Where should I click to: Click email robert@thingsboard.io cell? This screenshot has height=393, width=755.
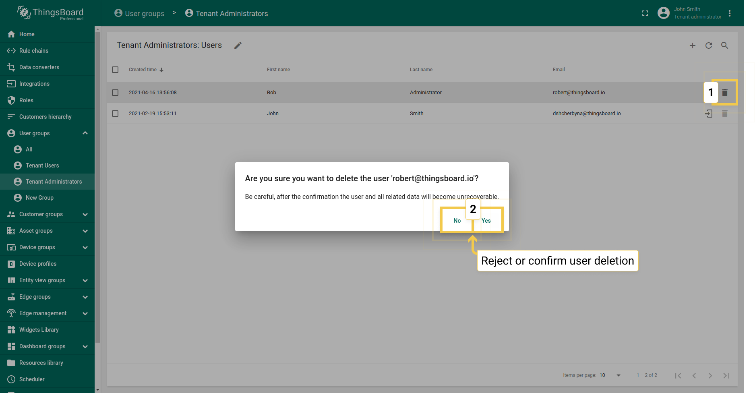tap(579, 93)
